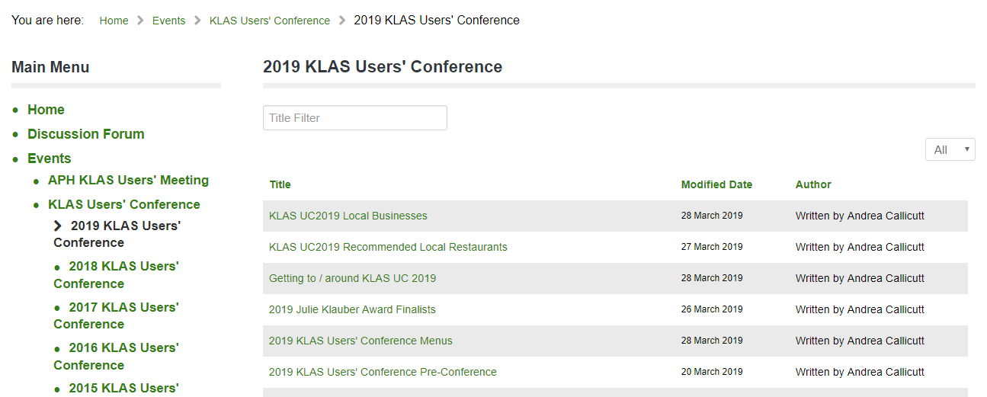Open 2017 KLAS Users' Conference sidebar item
The image size is (987, 397).
[x=123, y=308]
